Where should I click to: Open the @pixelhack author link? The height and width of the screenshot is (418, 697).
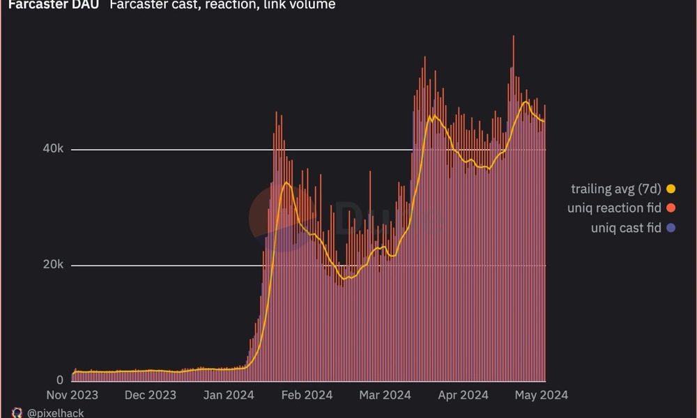click(55, 413)
